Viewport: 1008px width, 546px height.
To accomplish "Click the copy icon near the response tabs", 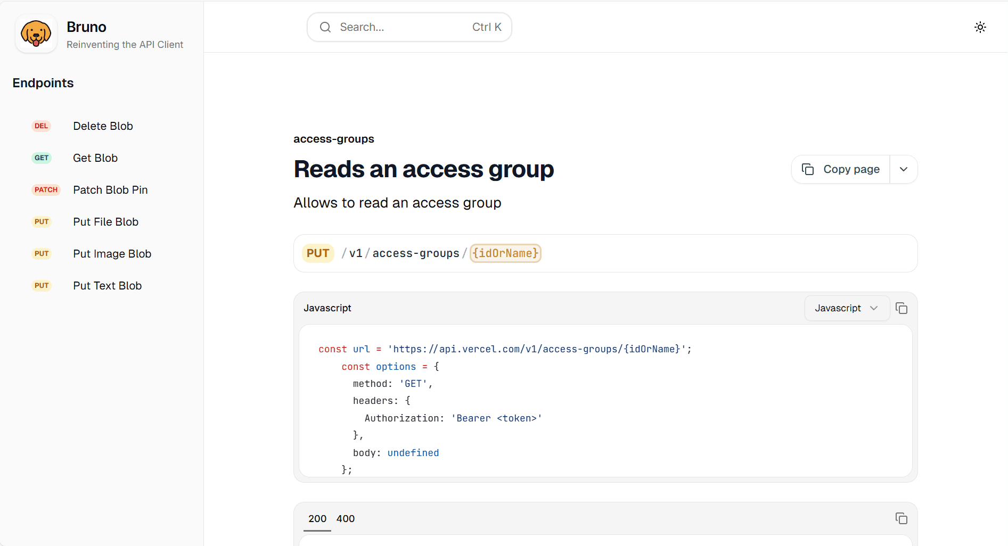I will (x=901, y=518).
